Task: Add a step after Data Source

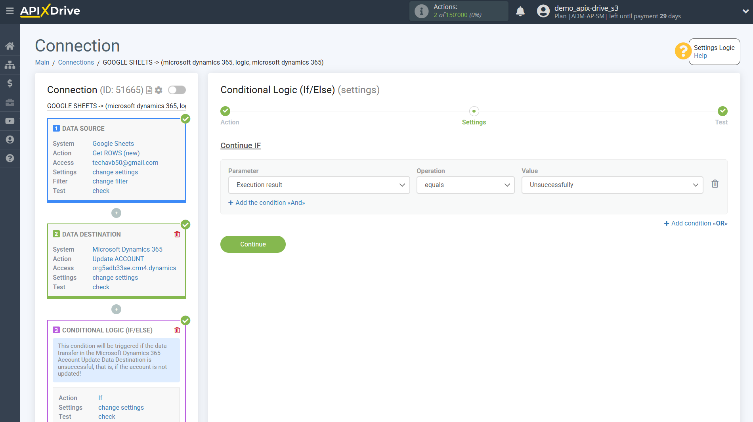Action: tap(116, 213)
